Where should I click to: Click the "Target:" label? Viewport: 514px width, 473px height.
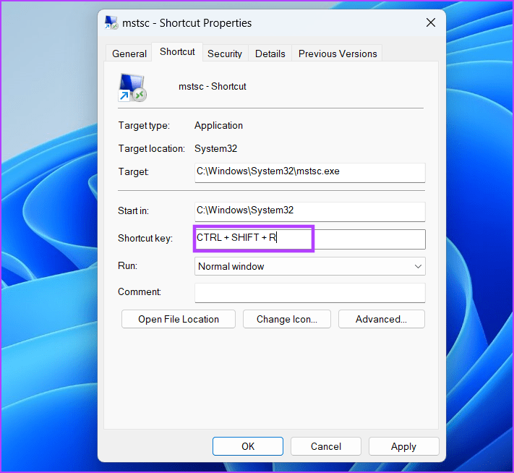pyautogui.click(x=134, y=171)
